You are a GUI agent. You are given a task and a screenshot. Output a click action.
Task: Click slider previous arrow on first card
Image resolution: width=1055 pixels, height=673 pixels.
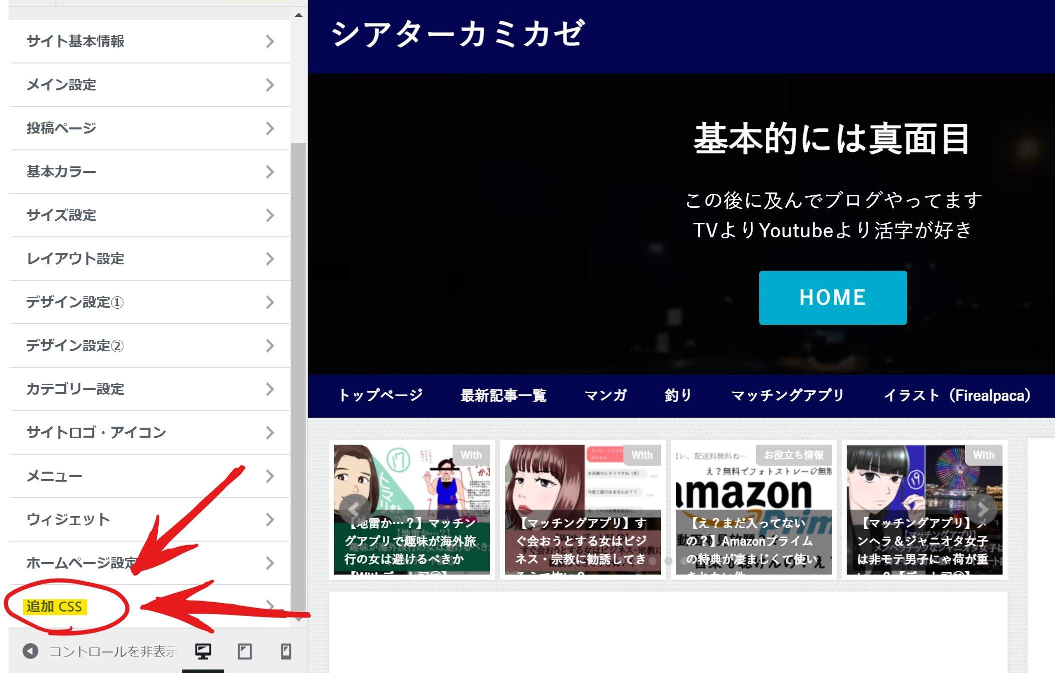pyautogui.click(x=354, y=510)
